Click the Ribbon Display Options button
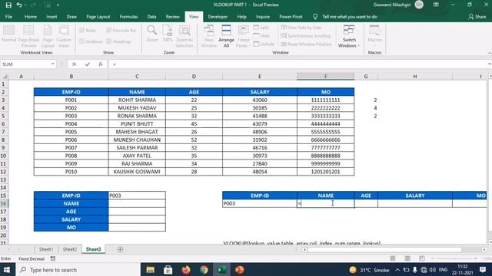 (436, 5)
